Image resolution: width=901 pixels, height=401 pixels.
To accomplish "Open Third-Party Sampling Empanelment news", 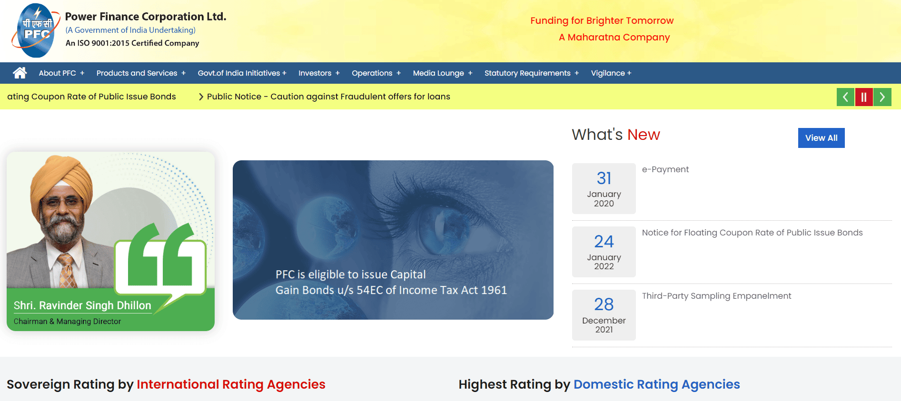I will click(716, 296).
